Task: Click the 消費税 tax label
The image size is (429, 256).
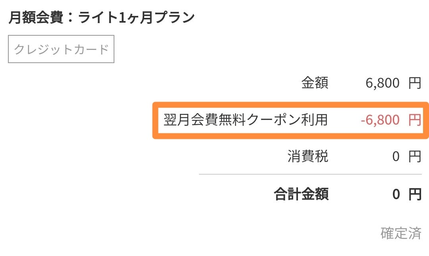Action: click(x=308, y=156)
